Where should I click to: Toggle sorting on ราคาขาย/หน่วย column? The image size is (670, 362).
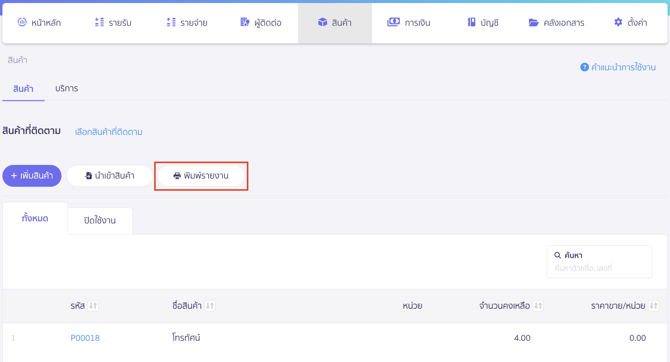pos(654,306)
